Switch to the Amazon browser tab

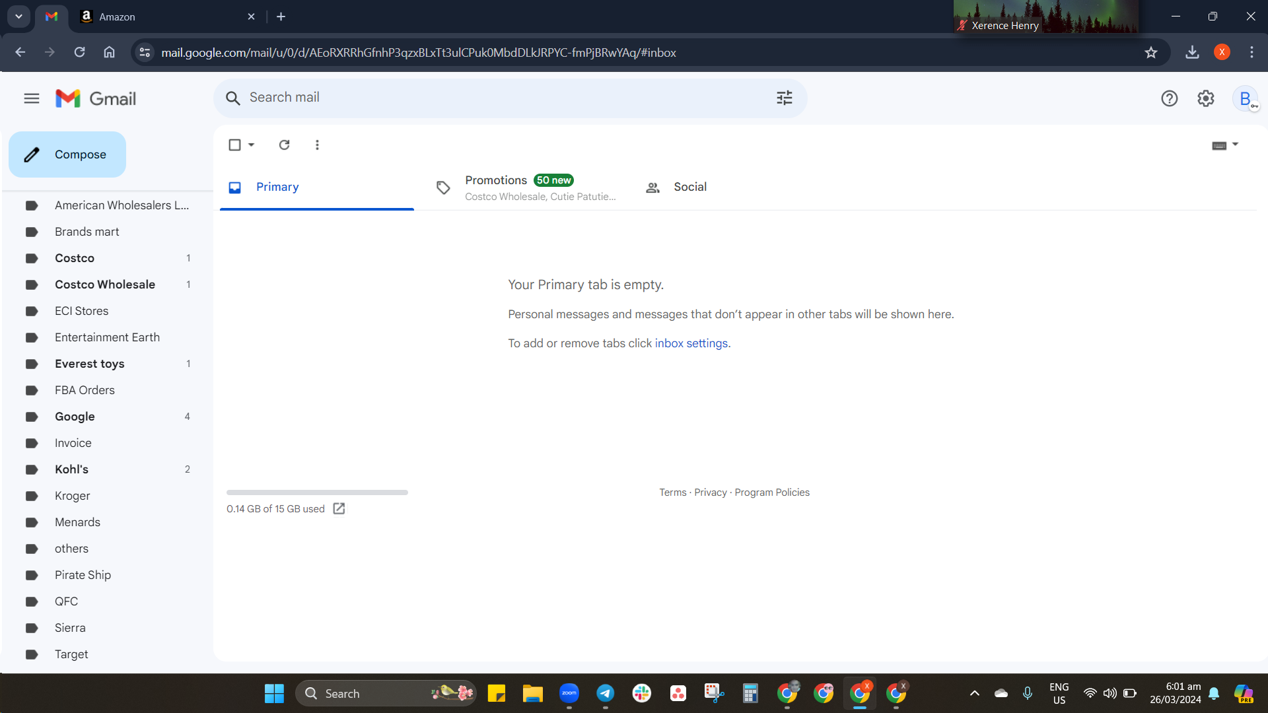tap(167, 17)
